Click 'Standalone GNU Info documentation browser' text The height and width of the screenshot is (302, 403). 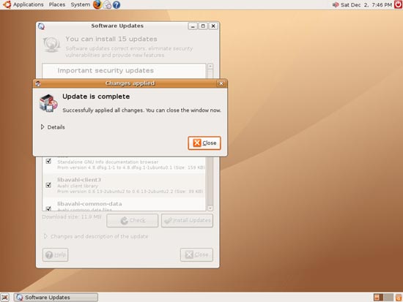coord(108,162)
